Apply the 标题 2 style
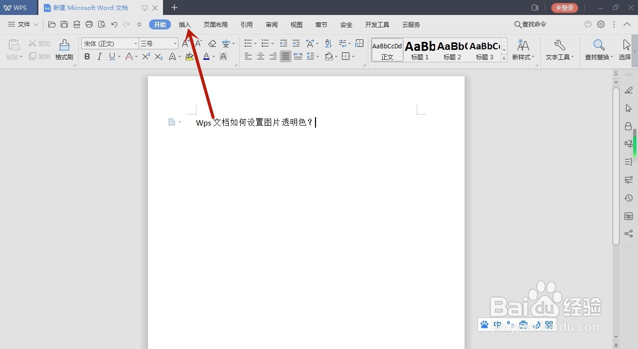 (x=453, y=50)
